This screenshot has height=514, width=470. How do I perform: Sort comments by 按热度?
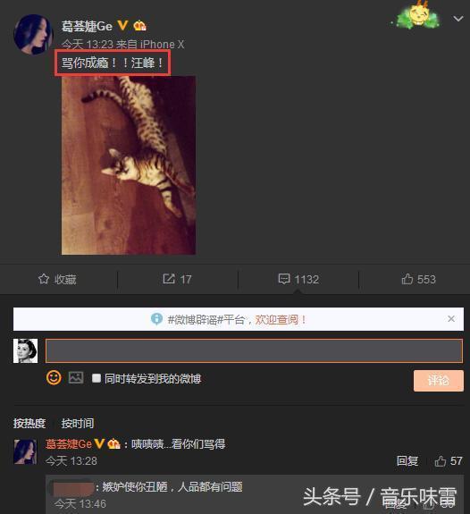tap(29, 423)
